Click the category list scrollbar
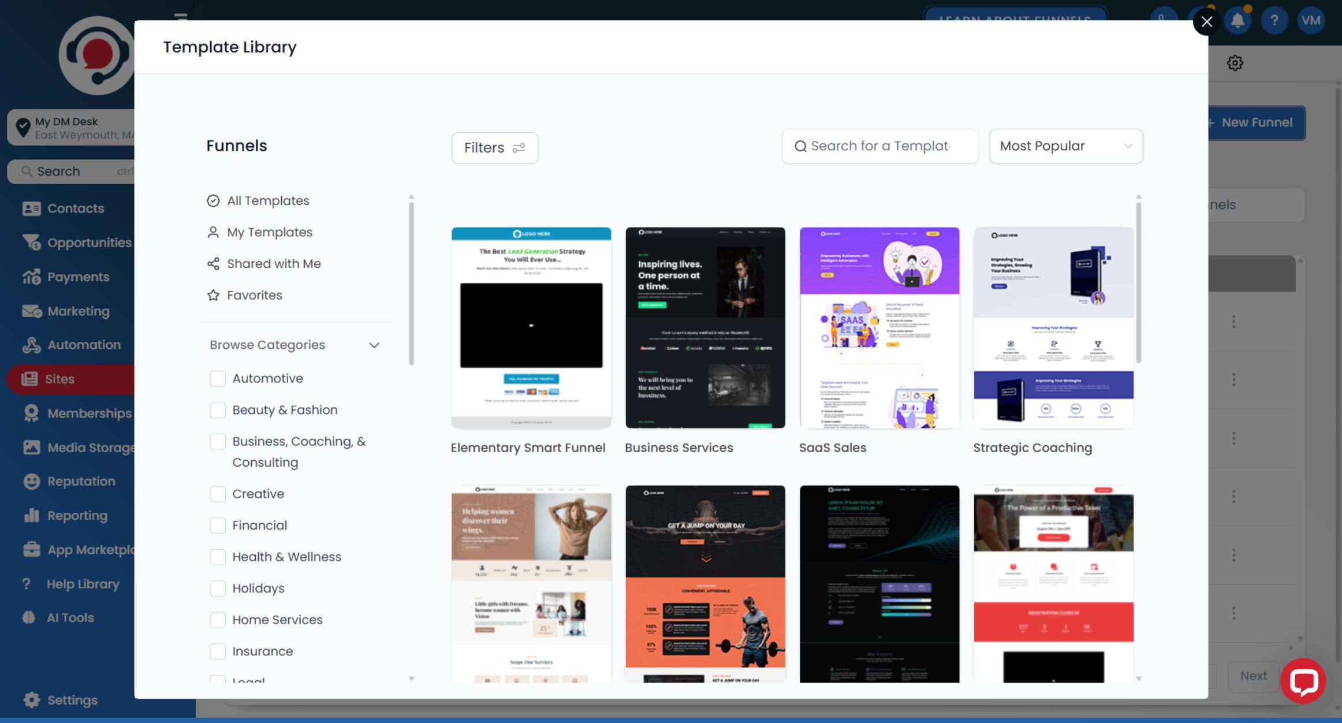1342x723 pixels. tap(411, 283)
